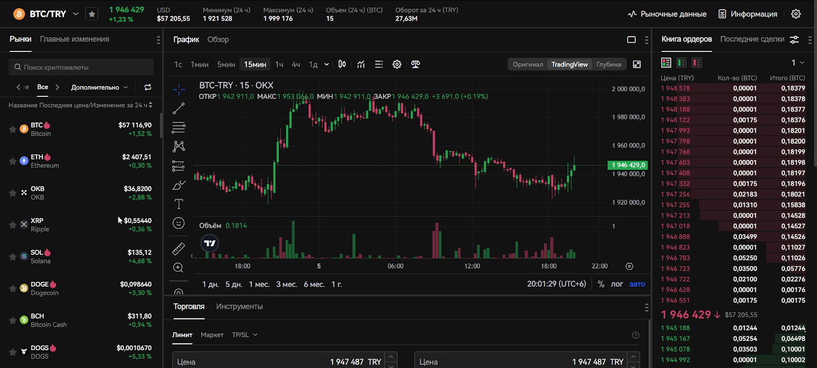Image resolution: width=817 pixels, height=368 pixels.
Task: Click the chart panel layout rectangle icon
Action: 631,39
